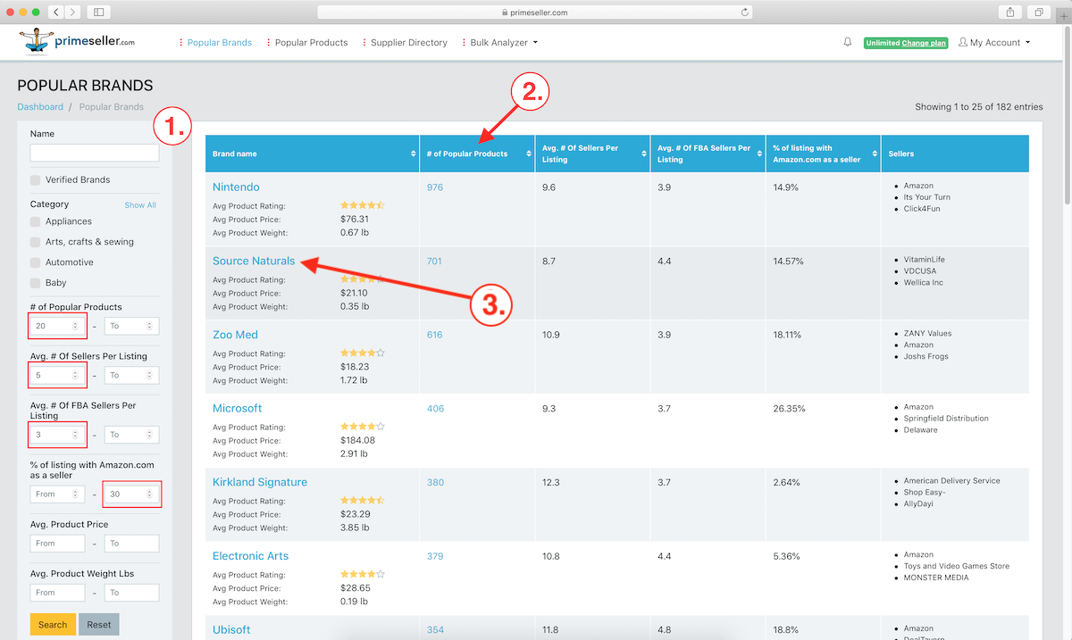This screenshot has width=1072, height=640.
Task: Click Avg. # Of Sellers Per Listing minimum field
Action: [58, 375]
